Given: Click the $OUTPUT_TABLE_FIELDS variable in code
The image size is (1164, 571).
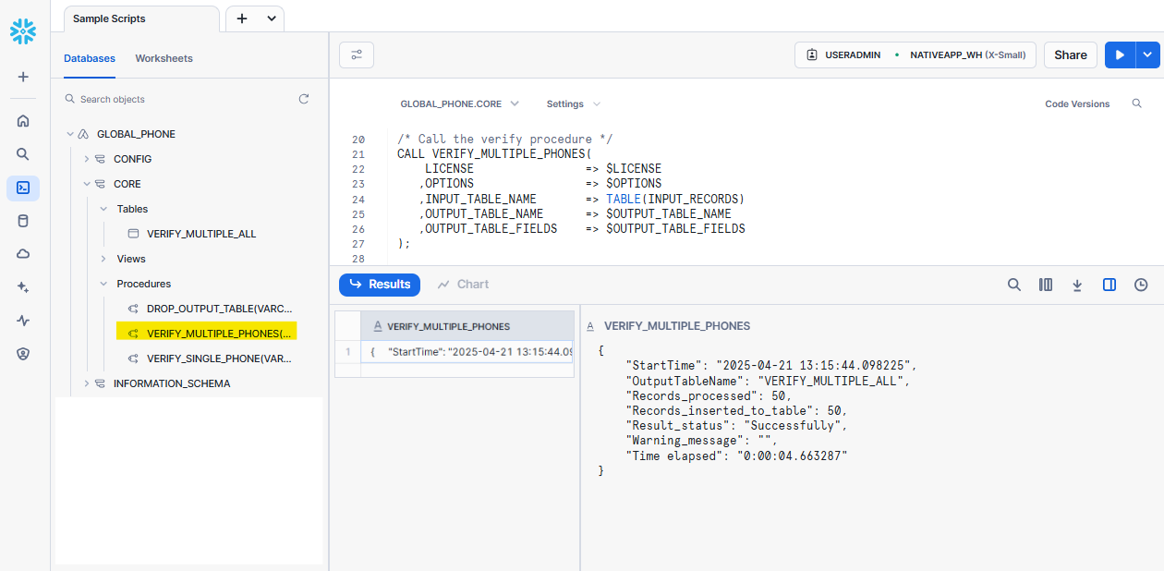Looking at the screenshot, I should coord(675,228).
